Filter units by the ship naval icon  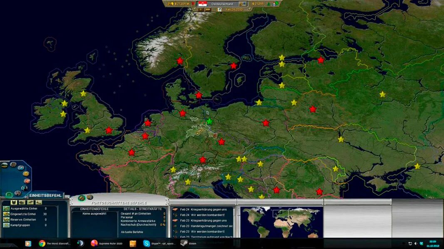click(39, 203)
